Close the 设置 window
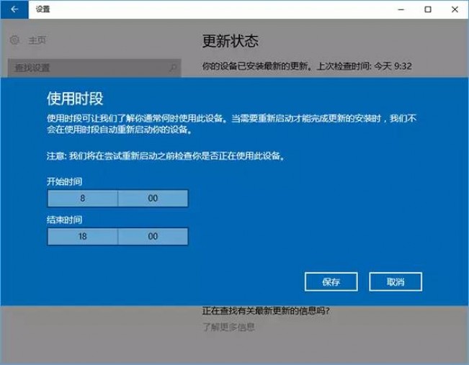The width and height of the screenshot is (469, 365). [455, 9]
